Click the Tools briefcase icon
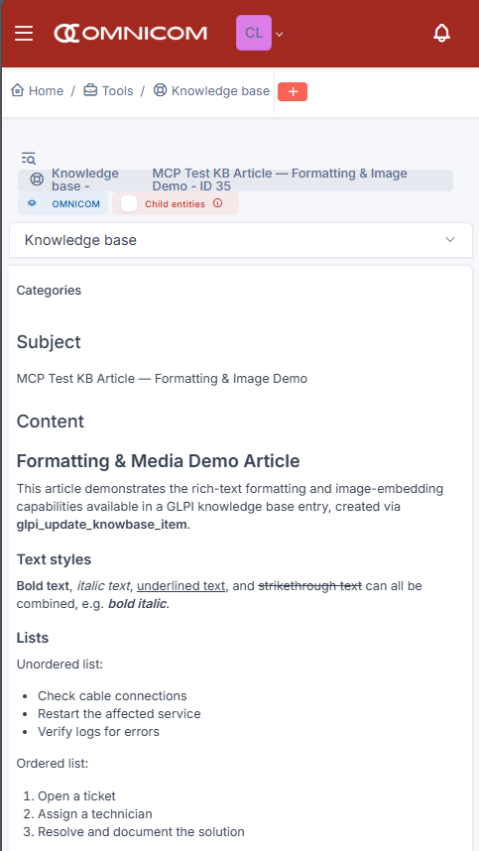 tap(90, 90)
